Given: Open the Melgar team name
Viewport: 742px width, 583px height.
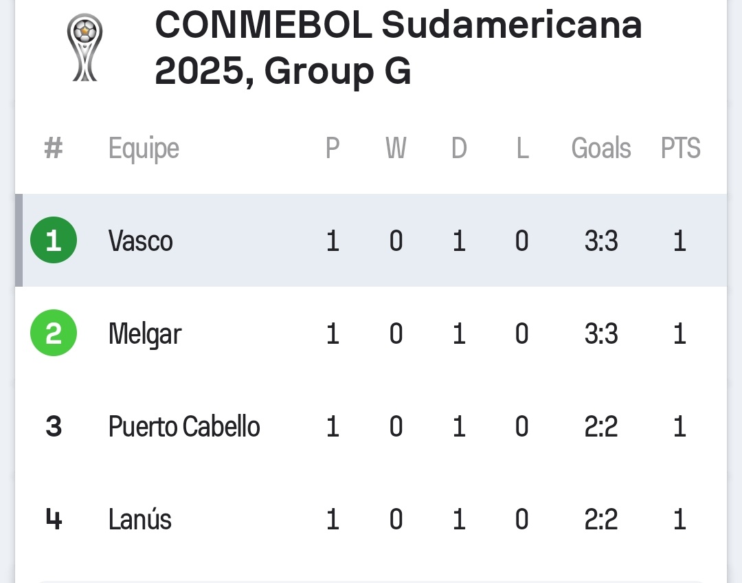Looking at the screenshot, I should coord(145,334).
